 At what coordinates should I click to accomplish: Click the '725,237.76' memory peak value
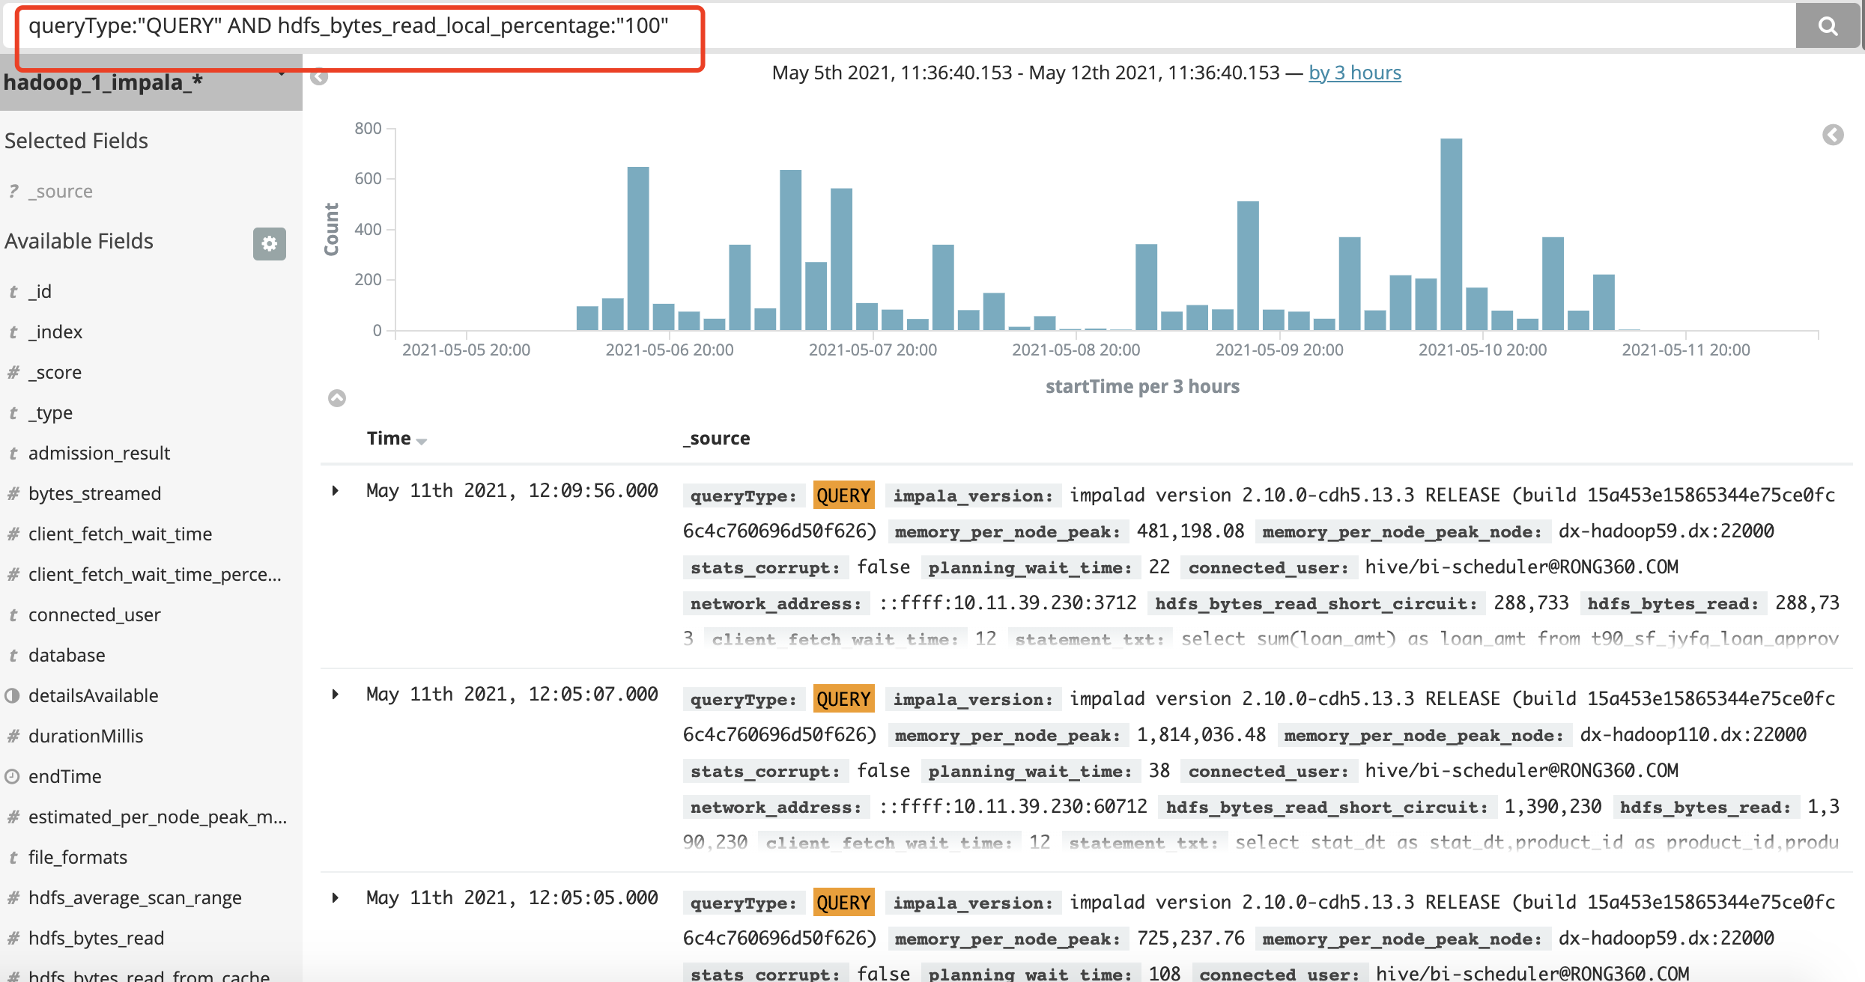pos(1190,939)
